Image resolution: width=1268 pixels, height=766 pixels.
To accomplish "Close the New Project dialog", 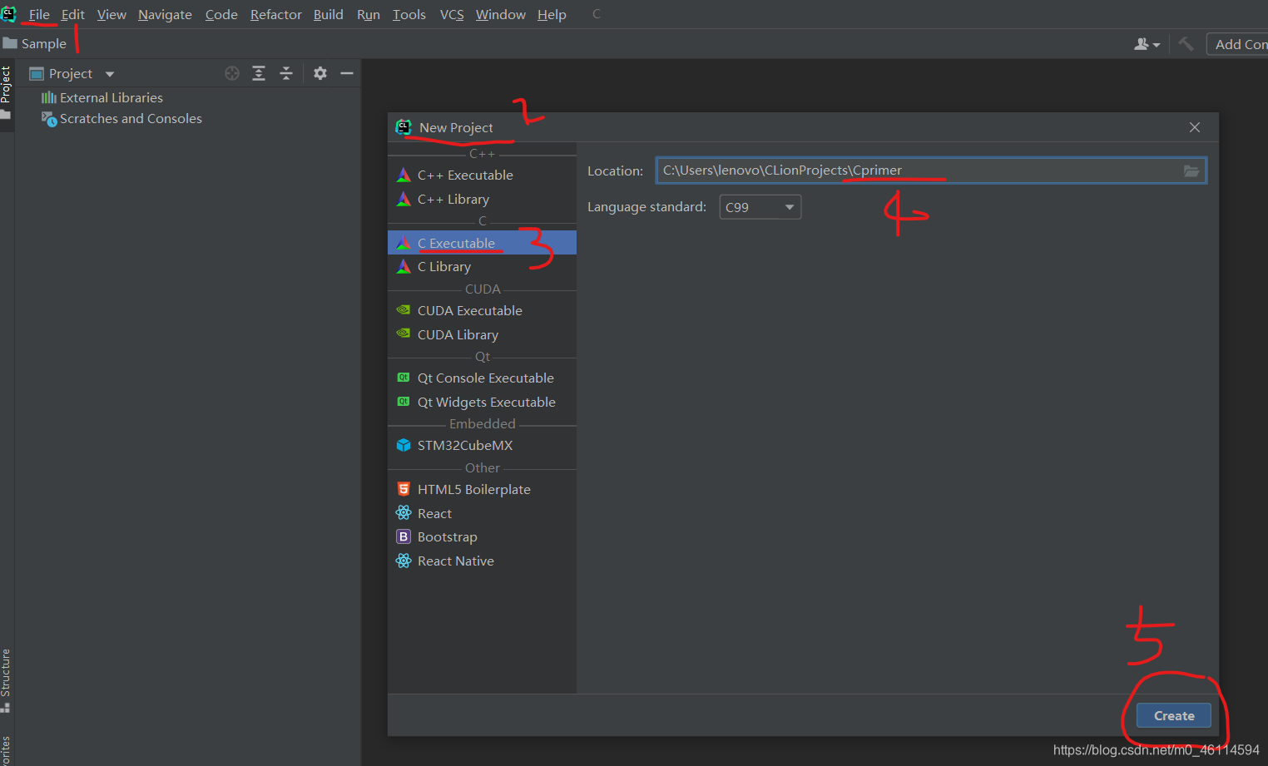I will (x=1195, y=127).
